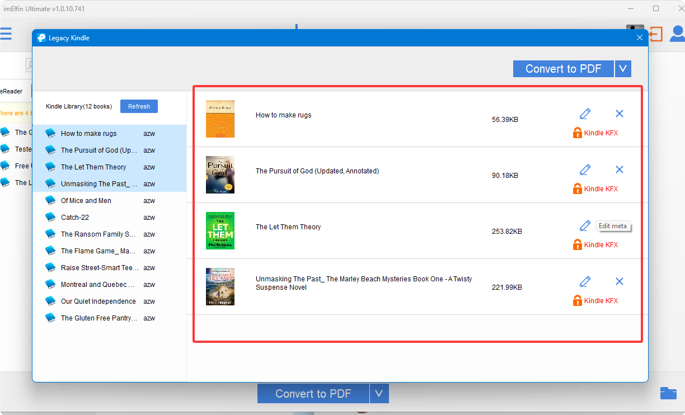
Task: Click orange login arrow icon in main window
Action: (655, 34)
